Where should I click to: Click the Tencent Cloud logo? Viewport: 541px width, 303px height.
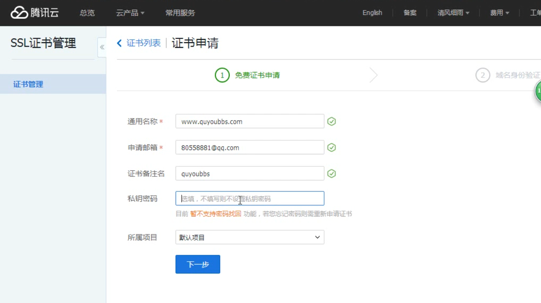(35, 13)
